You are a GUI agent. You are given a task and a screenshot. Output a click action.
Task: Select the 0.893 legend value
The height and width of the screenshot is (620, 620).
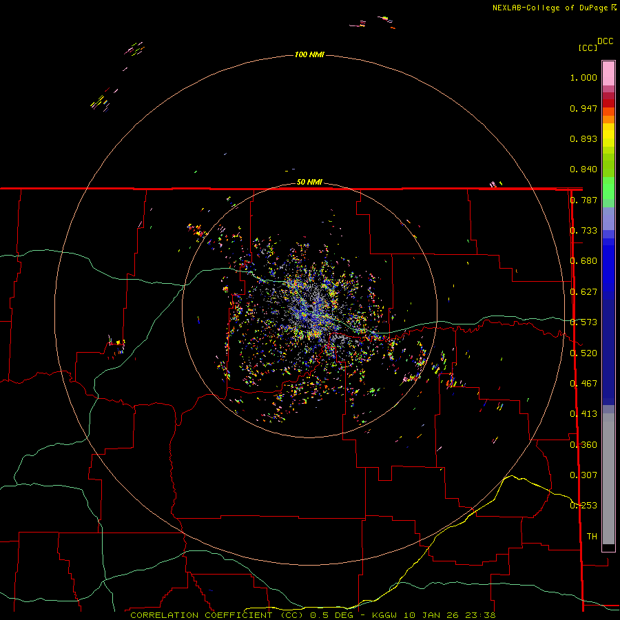[583, 138]
